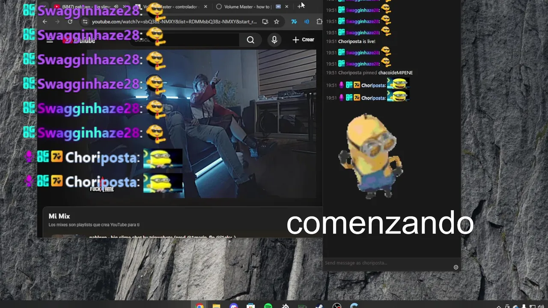Screen dimensions: 548x308
Task: Click "Choriposta is live!" chat message
Action: pyautogui.click(x=357, y=41)
